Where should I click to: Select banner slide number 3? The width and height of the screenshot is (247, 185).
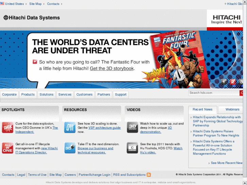(241, 82)
